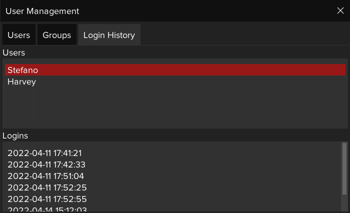Click the Logins section heading

coord(15,135)
